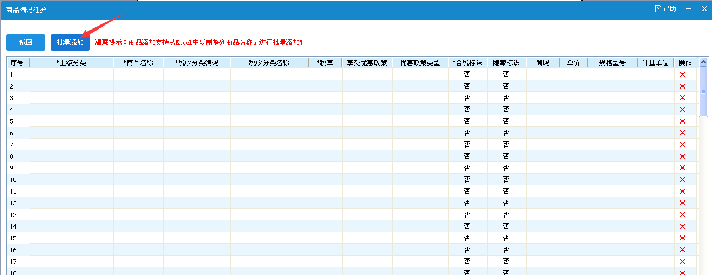The height and width of the screenshot is (275, 712).
Task: Delete row 13 with its red X
Action: (682, 215)
